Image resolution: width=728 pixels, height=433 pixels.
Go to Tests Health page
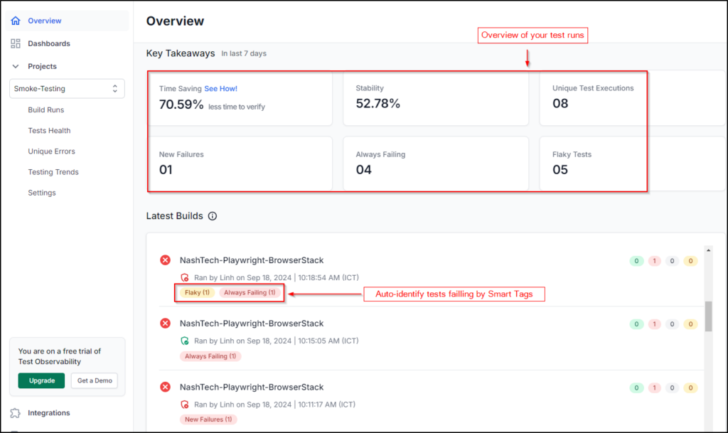(49, 131)
